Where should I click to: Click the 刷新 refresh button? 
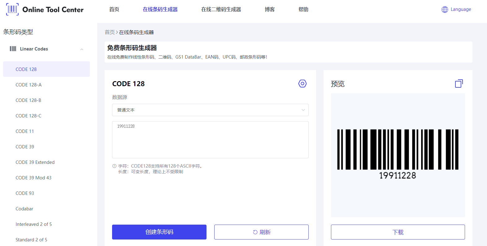[x=261, y=232]
